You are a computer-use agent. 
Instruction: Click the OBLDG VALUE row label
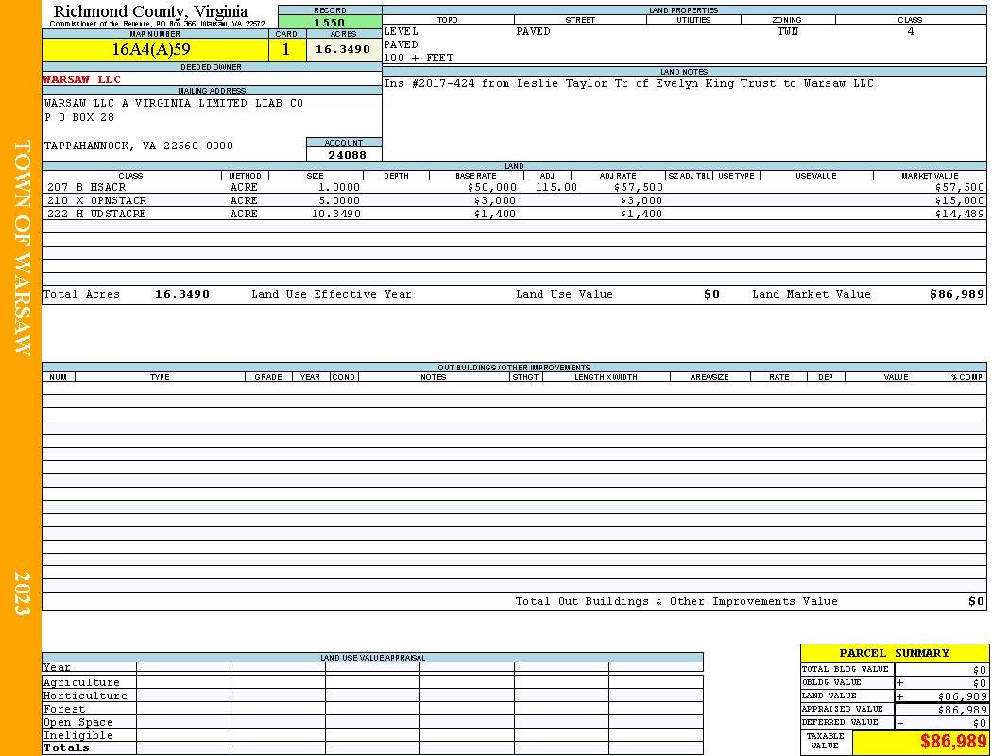[x=831, y=682]
